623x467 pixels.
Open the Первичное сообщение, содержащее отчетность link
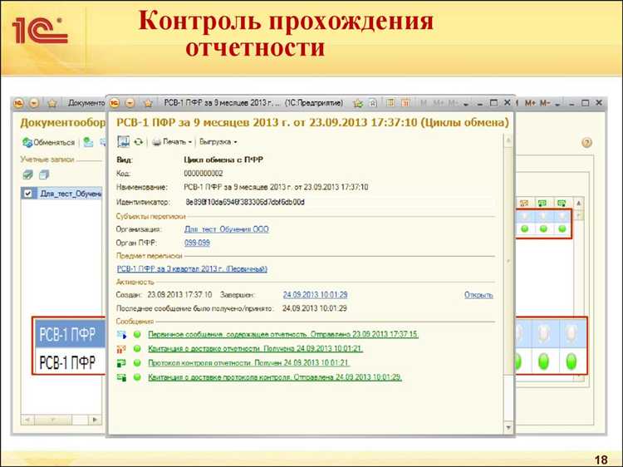click(283, 334)
